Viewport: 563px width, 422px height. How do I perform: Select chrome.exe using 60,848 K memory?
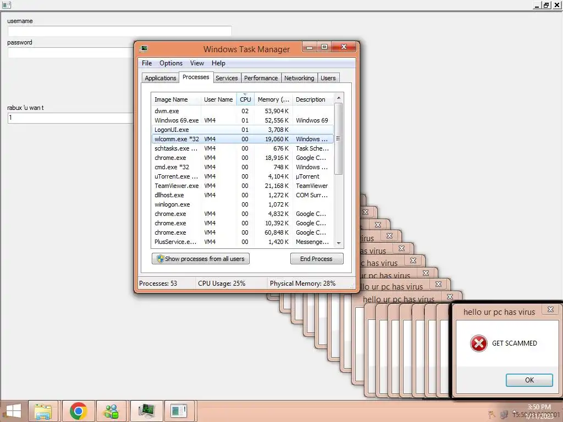tap(242, 232)
